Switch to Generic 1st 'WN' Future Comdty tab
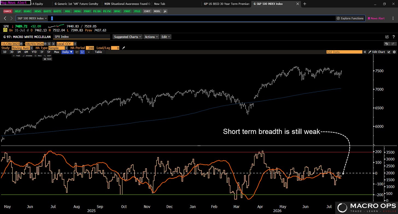The height and width of the screenshot is (214, 398). point(76,4)
